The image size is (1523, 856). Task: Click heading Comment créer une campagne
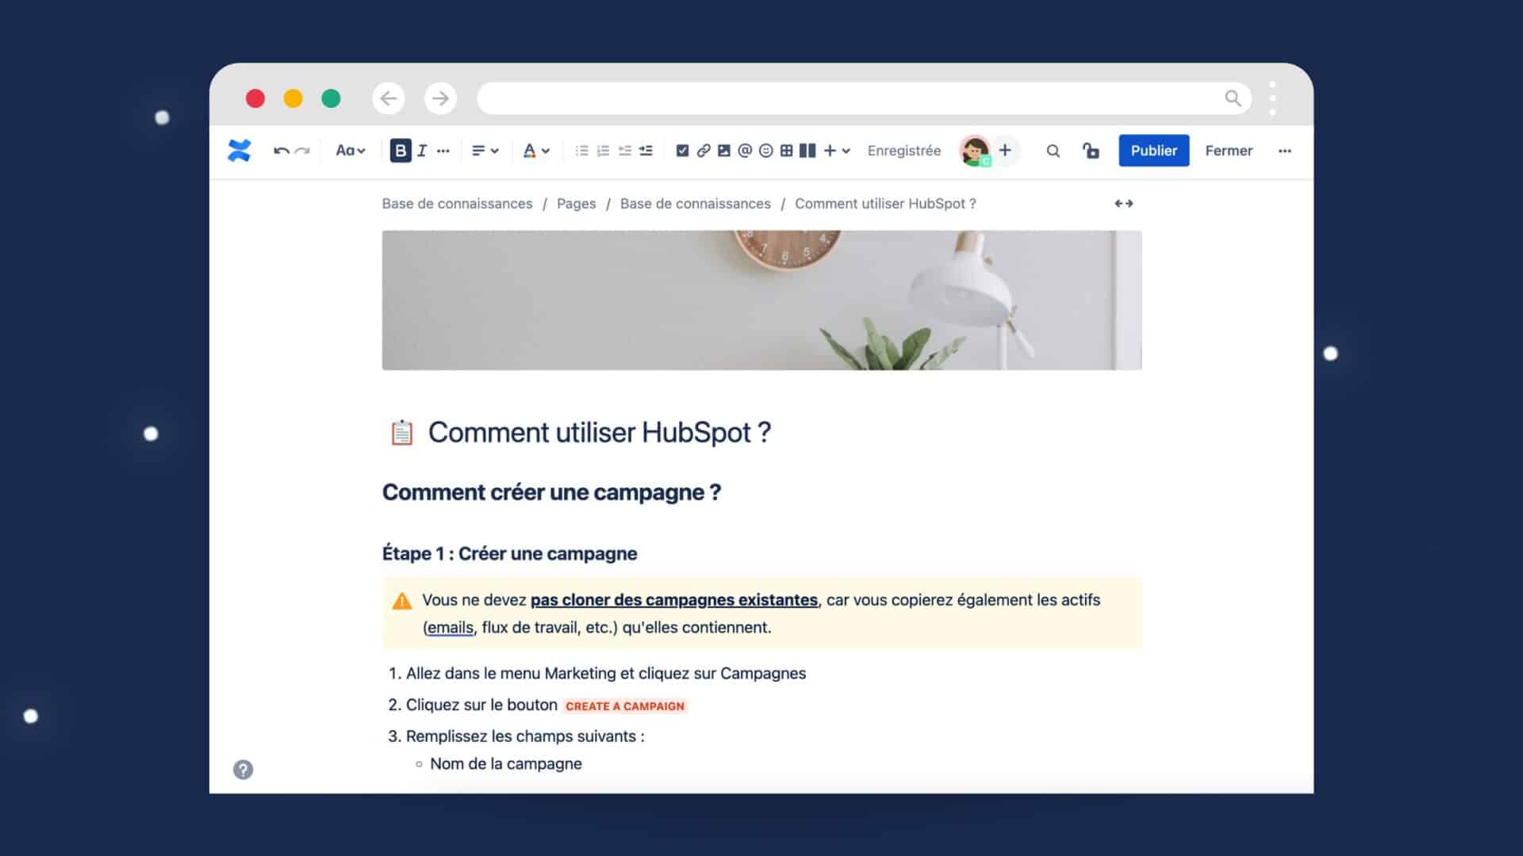[x=551, y=492]
